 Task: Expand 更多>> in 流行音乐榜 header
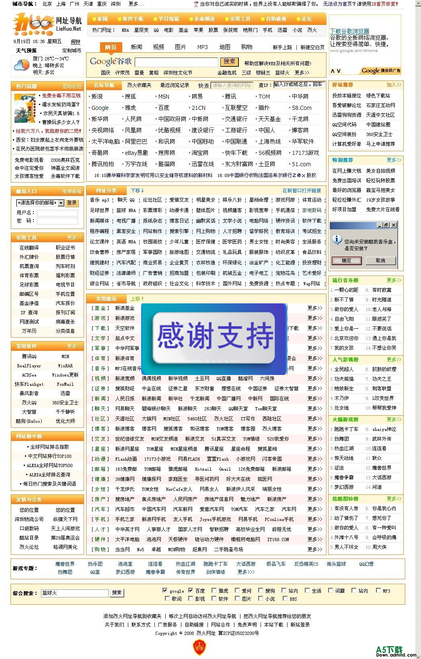pyautogui.click(x=394, y=280)
